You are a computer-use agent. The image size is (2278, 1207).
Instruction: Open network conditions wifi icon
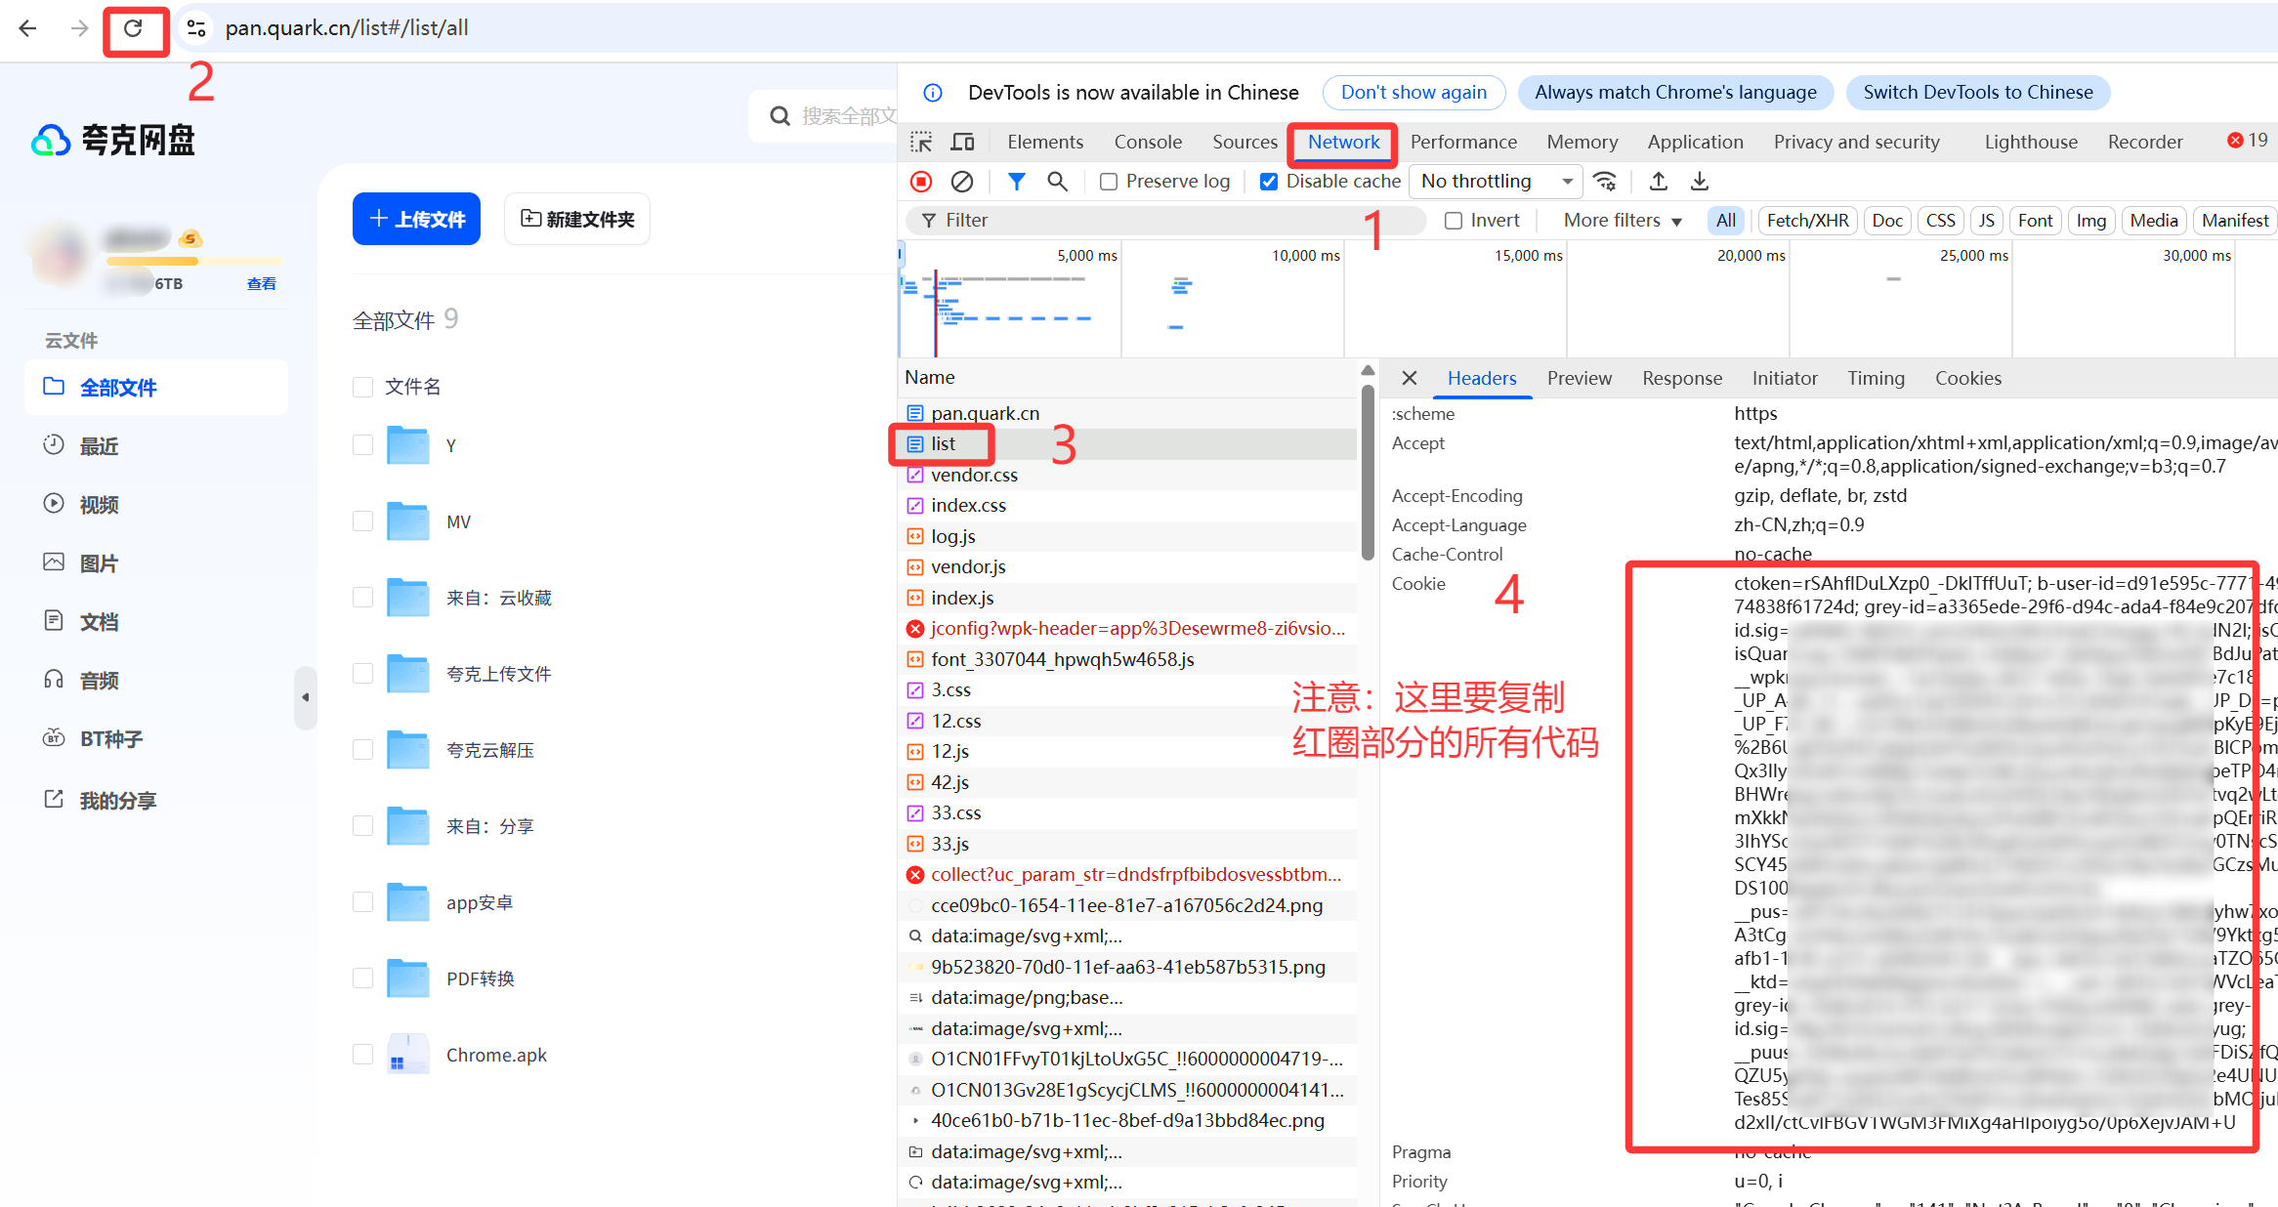click(x=1605, y=182)
